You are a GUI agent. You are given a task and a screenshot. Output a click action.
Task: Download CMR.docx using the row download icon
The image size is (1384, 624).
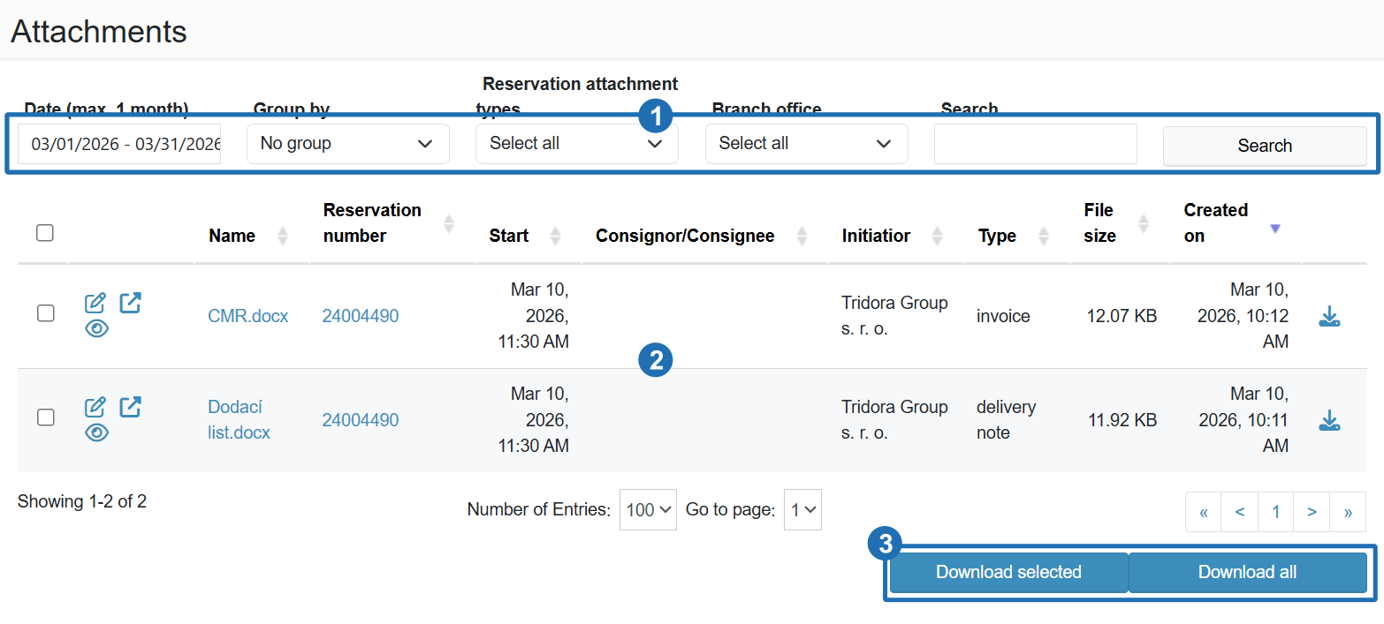click(1329, 316)
